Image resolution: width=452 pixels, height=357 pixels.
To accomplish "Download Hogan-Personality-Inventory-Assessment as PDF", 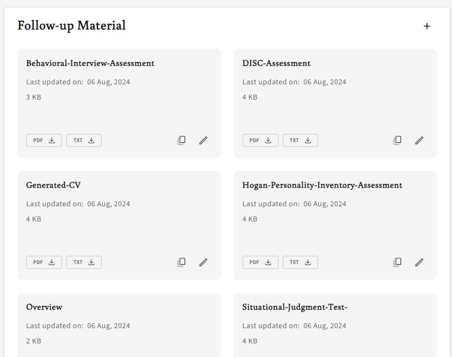I will pos(260,262).
